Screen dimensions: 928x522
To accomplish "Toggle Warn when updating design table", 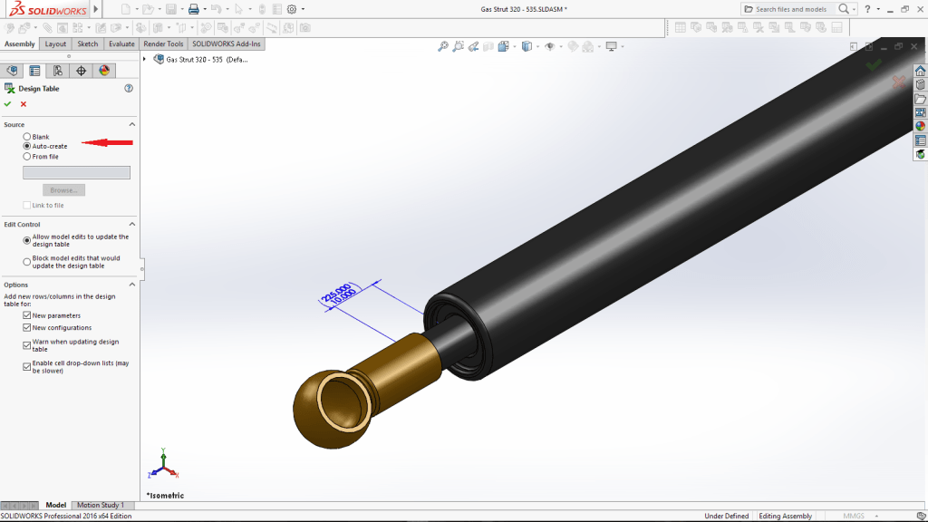I will (x=27, y=345).
